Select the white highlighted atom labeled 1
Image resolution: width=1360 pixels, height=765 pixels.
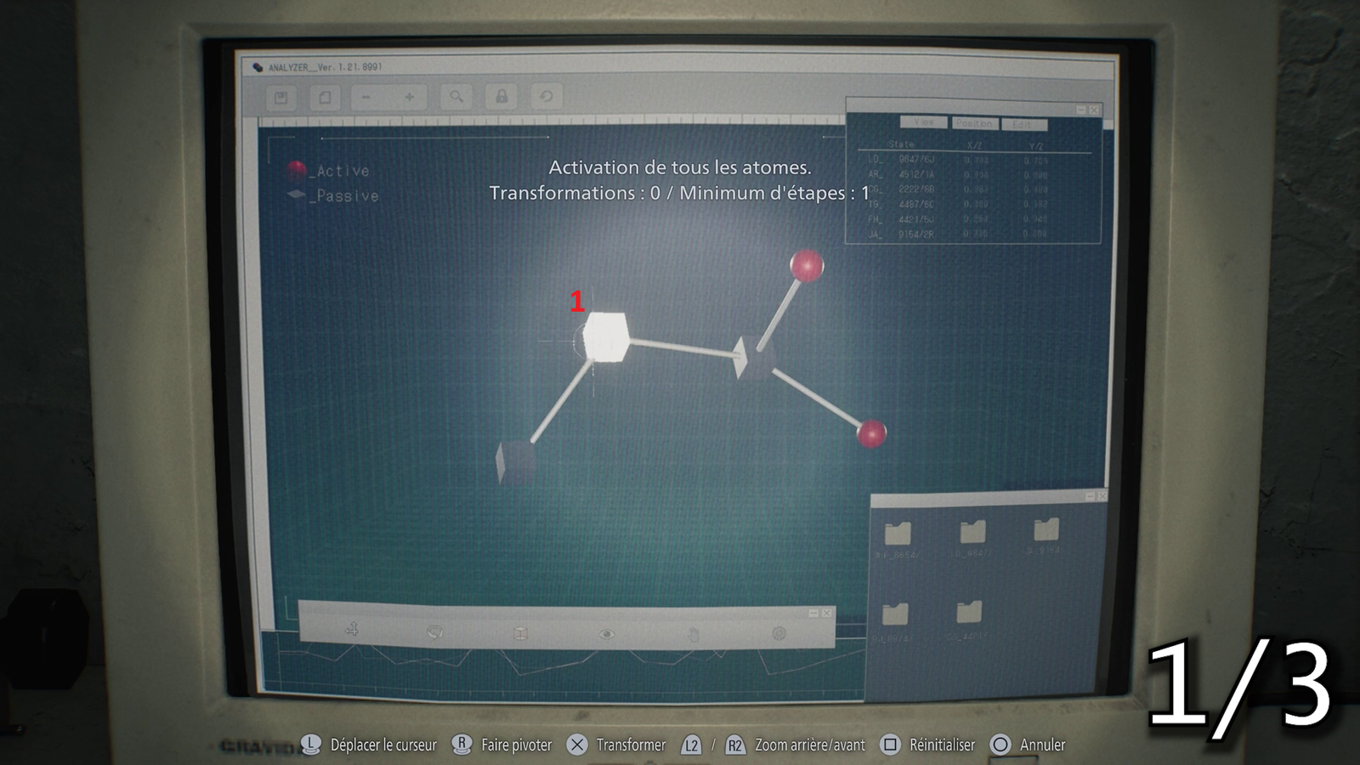[605, 338]
